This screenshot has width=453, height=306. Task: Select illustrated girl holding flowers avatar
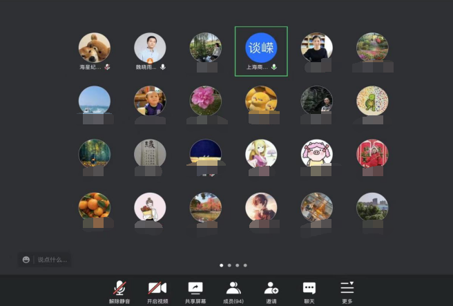point(150,207)
